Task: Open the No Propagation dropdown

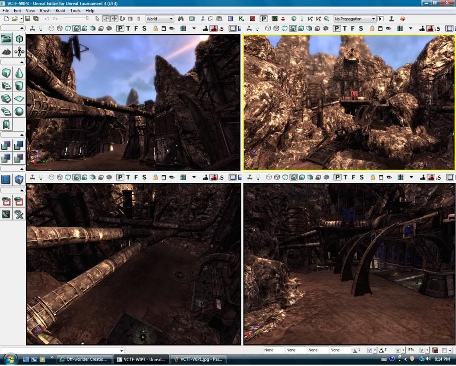Action: click(355, 19)
